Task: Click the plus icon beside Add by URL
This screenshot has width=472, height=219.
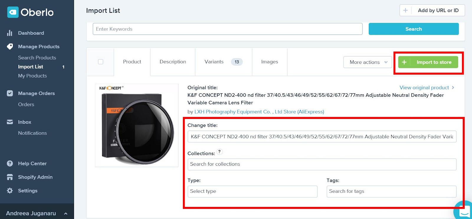Action: [406, 10]
